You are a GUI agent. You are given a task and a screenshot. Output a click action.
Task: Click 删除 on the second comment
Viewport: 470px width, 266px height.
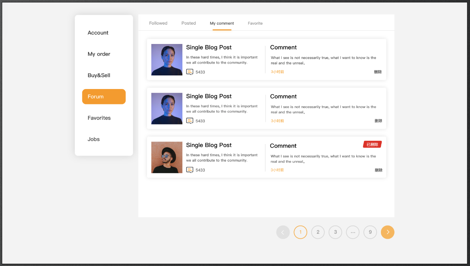pyautogui.click(x=378, y=121)
